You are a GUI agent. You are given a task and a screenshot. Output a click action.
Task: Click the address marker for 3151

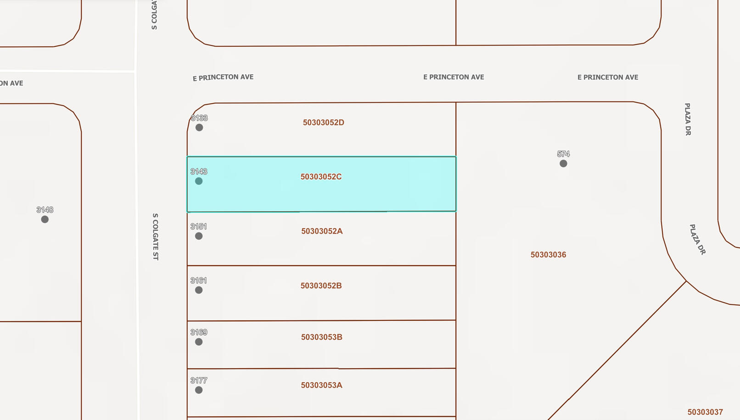click(199, 236)
